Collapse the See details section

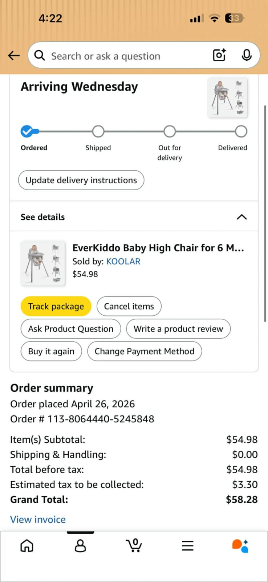(x=134, y=217)
